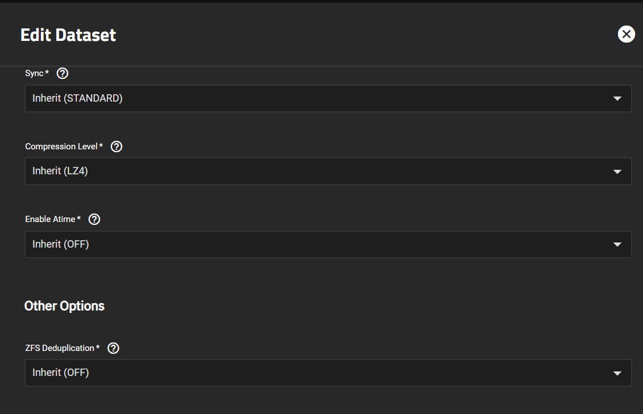Click the Edit Dataset title

[x=68, y=35]
